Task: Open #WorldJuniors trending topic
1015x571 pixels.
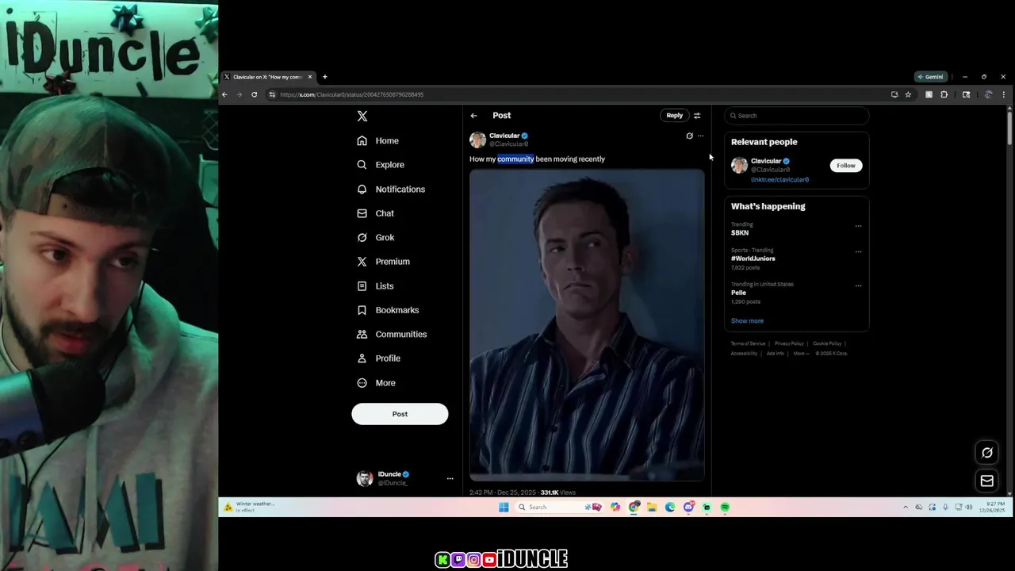Action: click(x=753, y=259)
